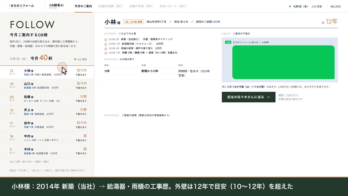Screen dimensions: 348x196
Task: Click キッチン 20年 tag in 佐藤 row
Action: tap(31, 101)
